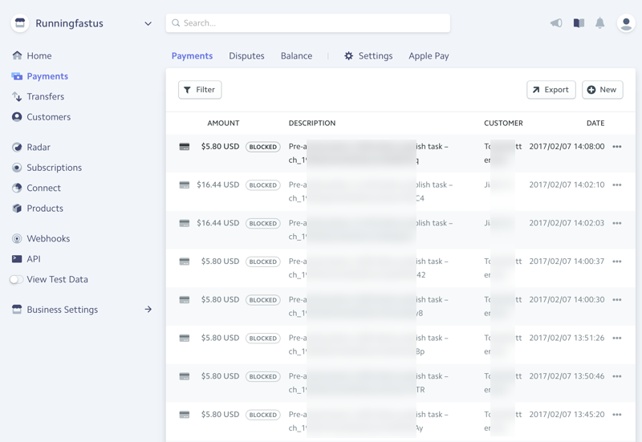This screenshot has height=442, width=642.
Task: Open options menu for 14:00:30 payment
Action: [x=617, y=299]
